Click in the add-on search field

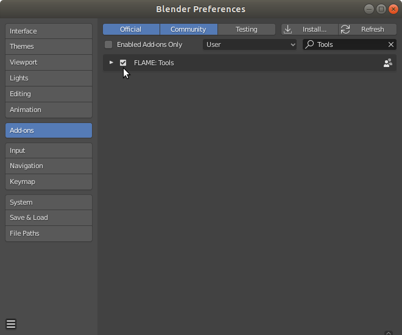pyautogui.click(x=350, y=44)
